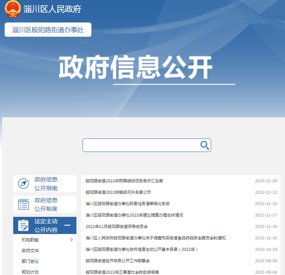Viewport: 285px width, 275px height.
Task: Select 规划计划 in the sidebar
Action: [x=30, y=272]
